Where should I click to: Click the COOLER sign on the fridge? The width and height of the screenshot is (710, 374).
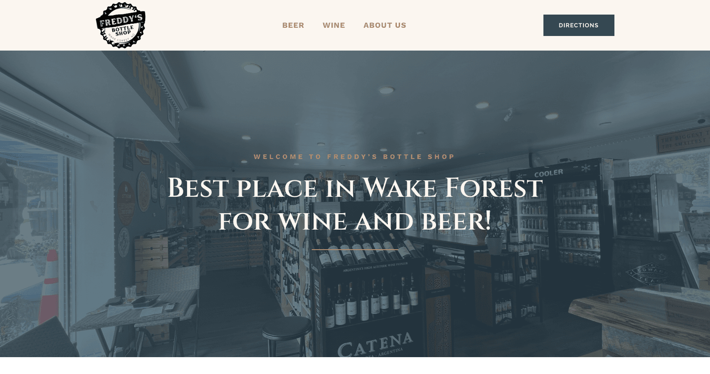pyautogui.click(x=548, y=174)
